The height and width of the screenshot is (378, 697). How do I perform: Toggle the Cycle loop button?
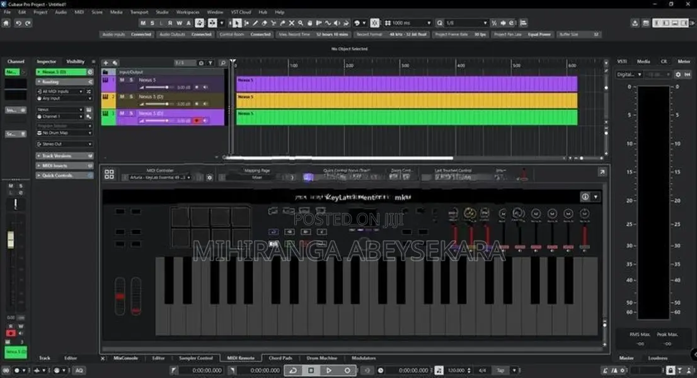pyautogui.click(x=294, y=370)
